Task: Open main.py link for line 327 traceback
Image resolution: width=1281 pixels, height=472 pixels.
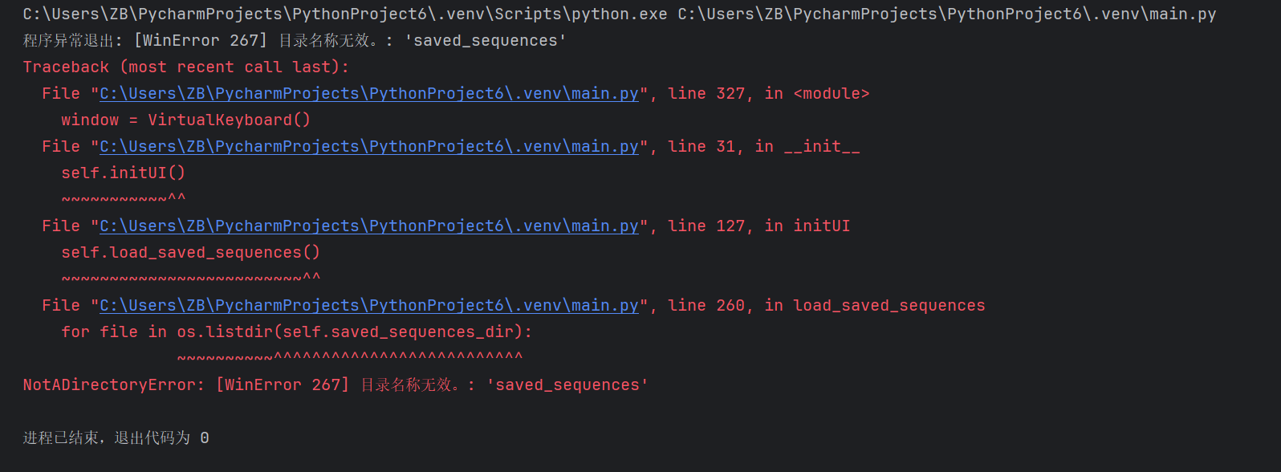Action: tap(368, 94)
